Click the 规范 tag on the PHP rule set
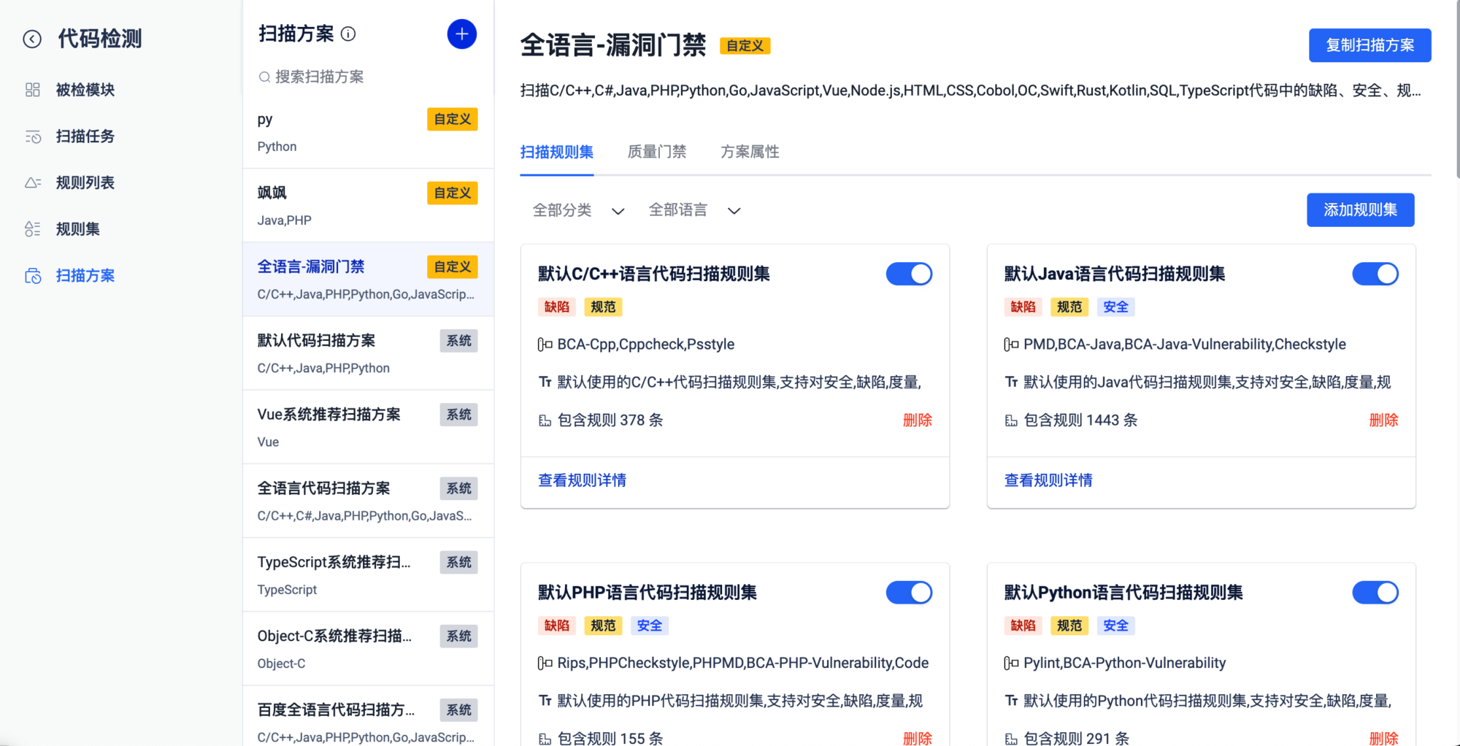The image size is (1460, 746). click(x=603, y=626)
